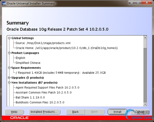Image resolution: width=154 pixels, height=122 pixels.
Task: Select the Space Requirements heading
Action: click(26, 68)
